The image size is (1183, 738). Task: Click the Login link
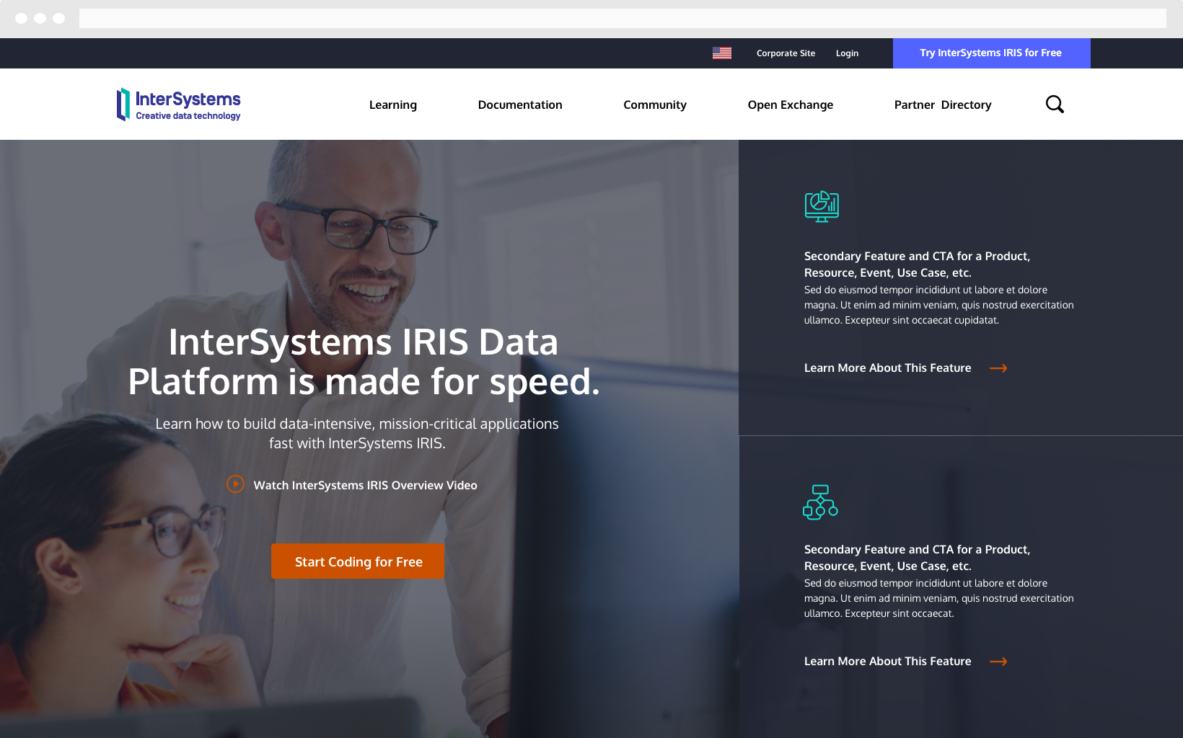tap(847, 53)
